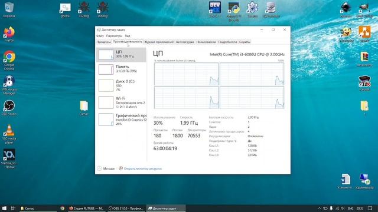Switch to the Производительность tab
This screenshot has height=212, width=378.
click(x=128, y=42)
